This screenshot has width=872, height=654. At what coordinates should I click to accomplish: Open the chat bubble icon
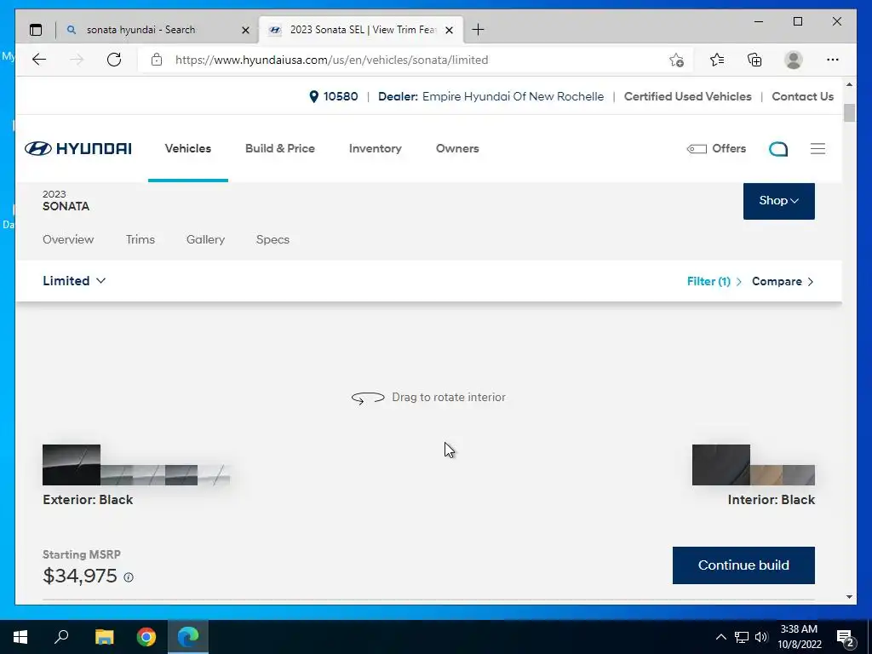(778, 148)
